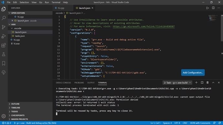Open the Search view icon
Viewport: 223px width, 125px height.
[4, 18]
